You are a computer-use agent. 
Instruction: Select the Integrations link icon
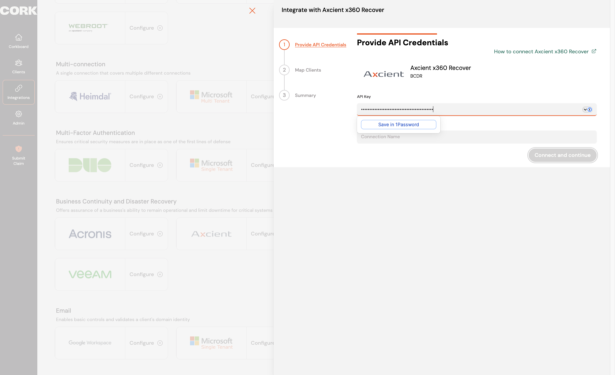pyautogui.click(x=19, y=88)
